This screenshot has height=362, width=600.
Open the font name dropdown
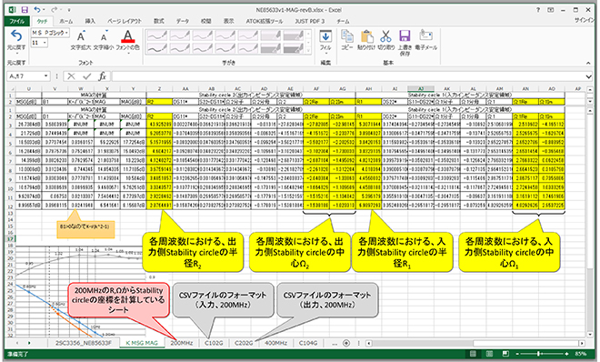(66, 33)
